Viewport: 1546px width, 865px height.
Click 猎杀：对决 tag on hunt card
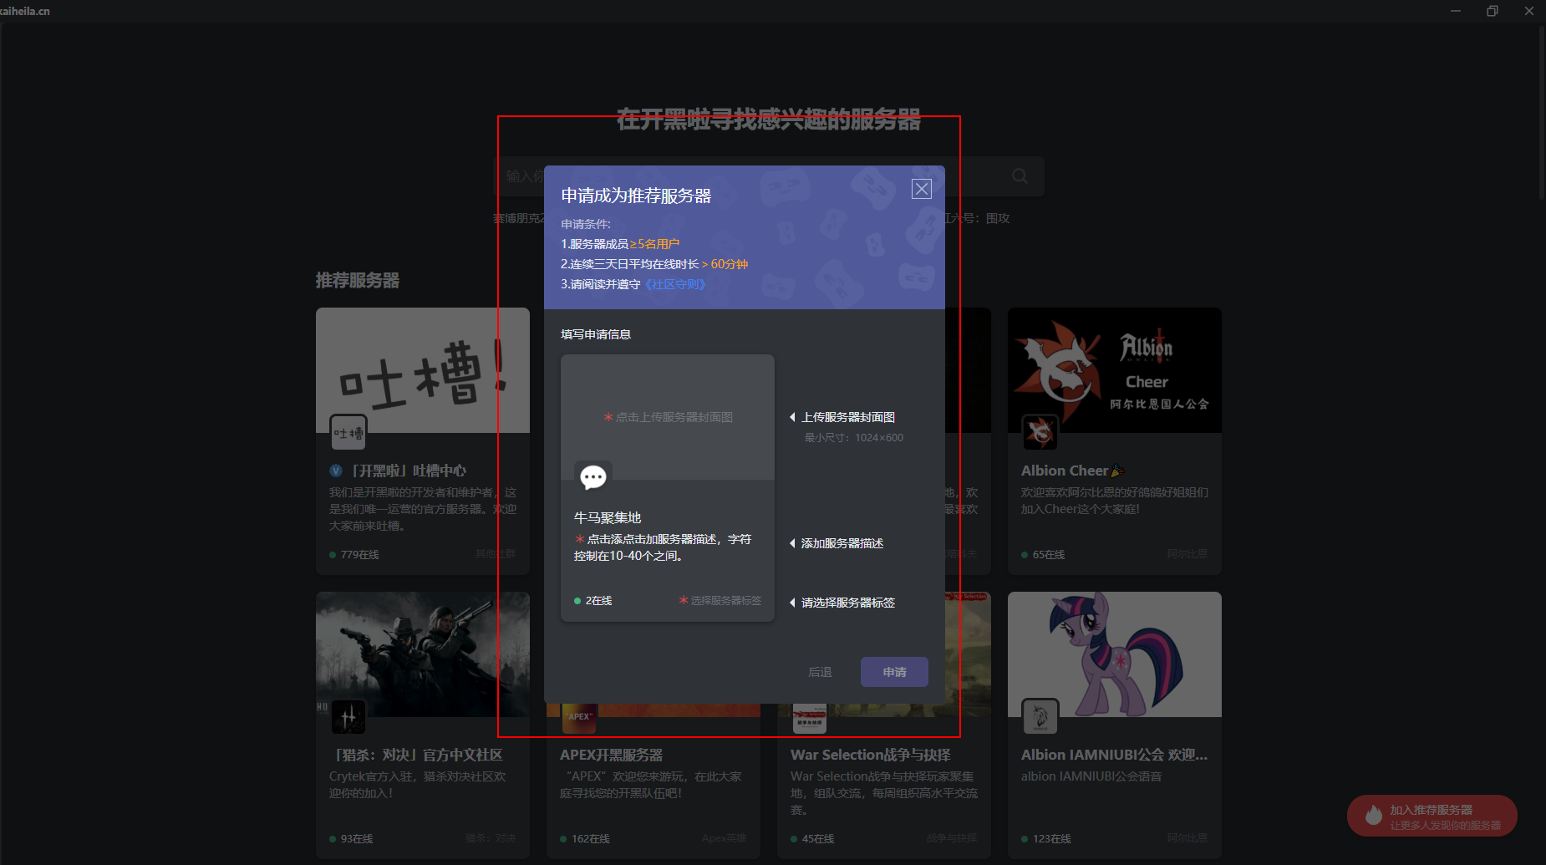pos(491,838)
